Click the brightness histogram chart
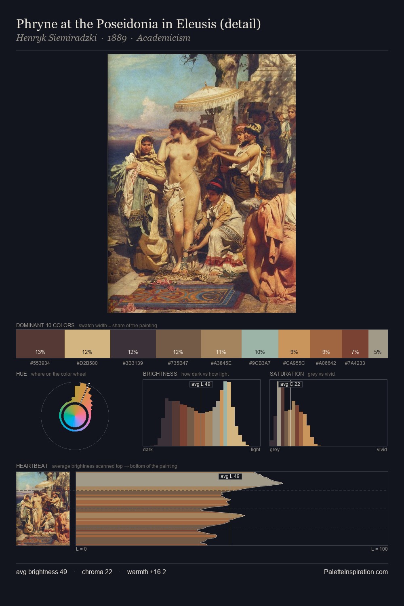 tap(202, 413)
